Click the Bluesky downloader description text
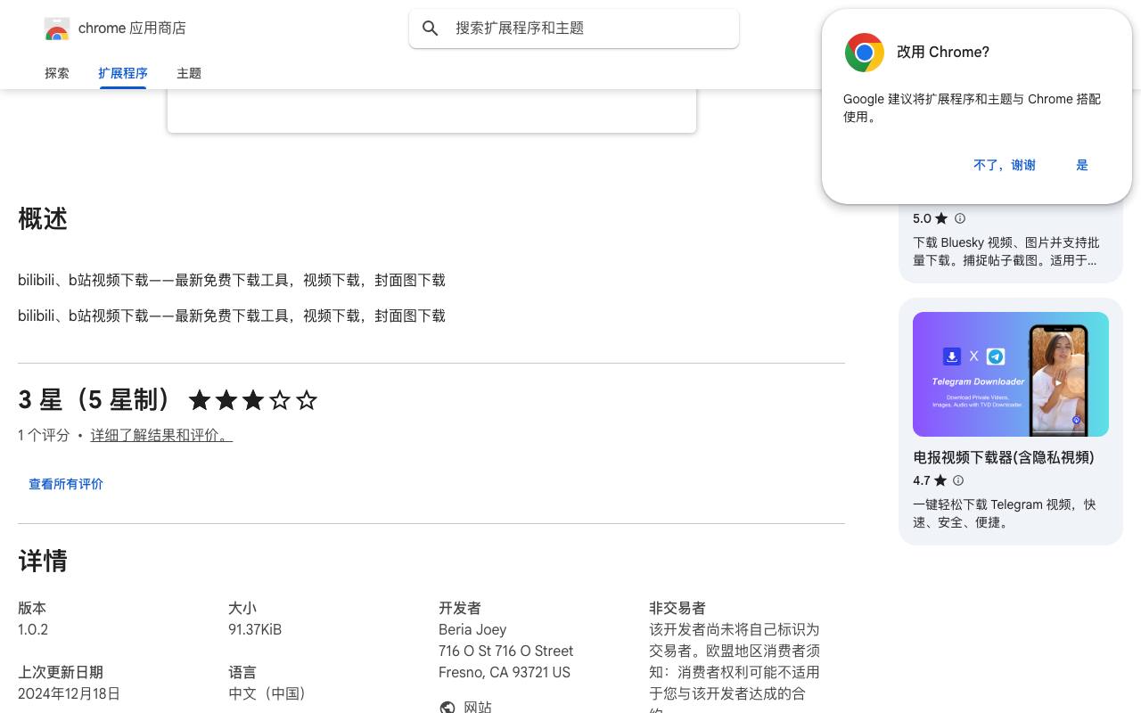Viewport: 1141px width, 713px height. tap(1006, 251)
